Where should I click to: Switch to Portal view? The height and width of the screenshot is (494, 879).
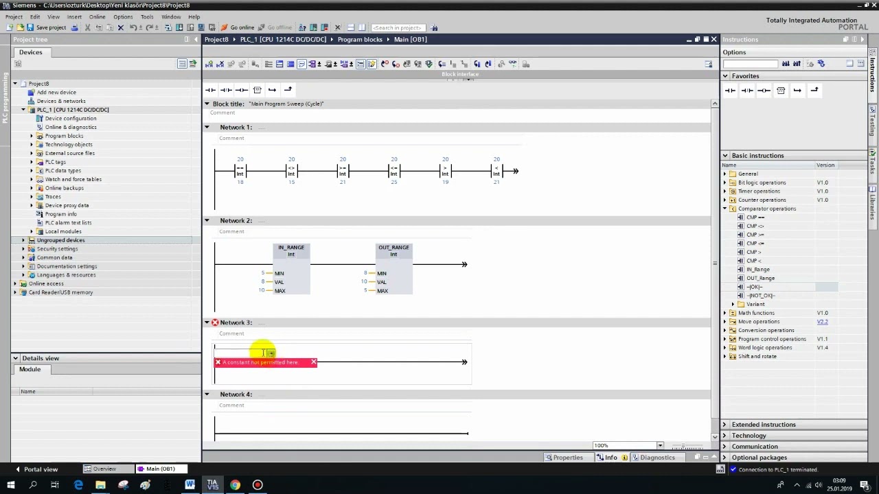[36, 469]
